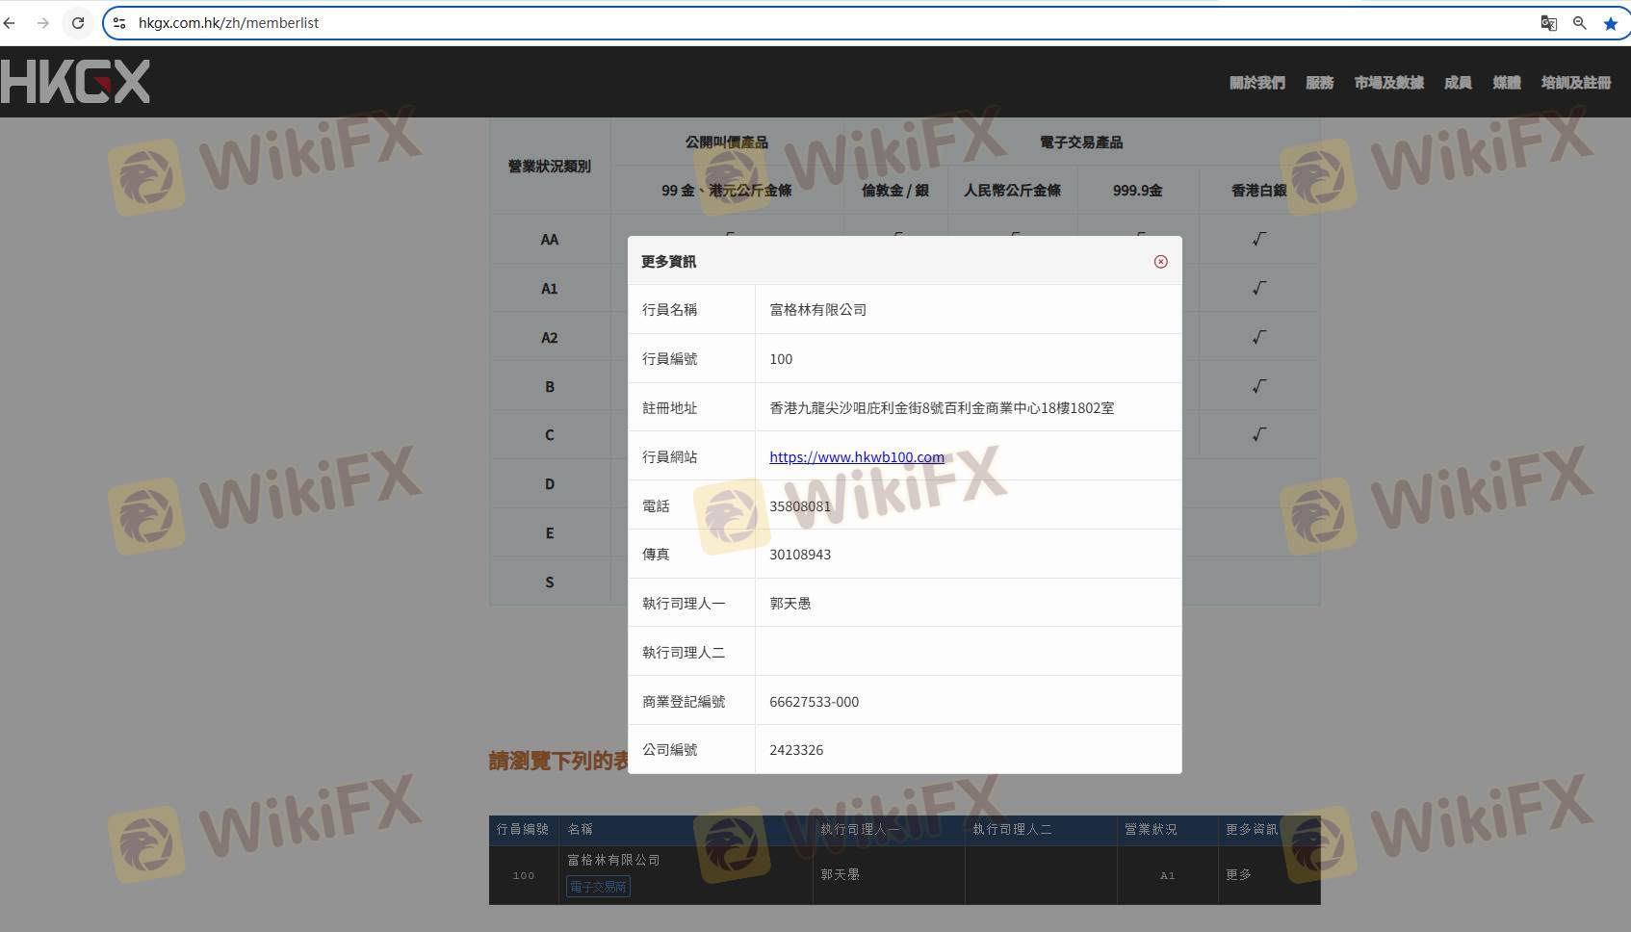1631x932 pixels.
Task: Click the 倫敦金 / 銀 column header
Action: [x=895, y=191]
